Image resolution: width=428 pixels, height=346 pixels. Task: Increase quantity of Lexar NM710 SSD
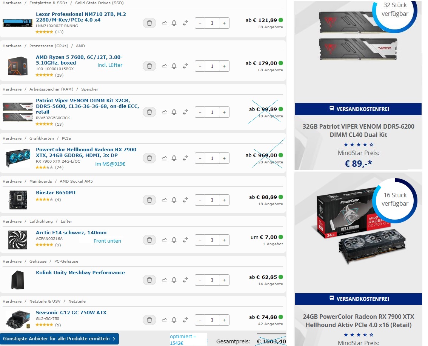[x=224, y=23]
